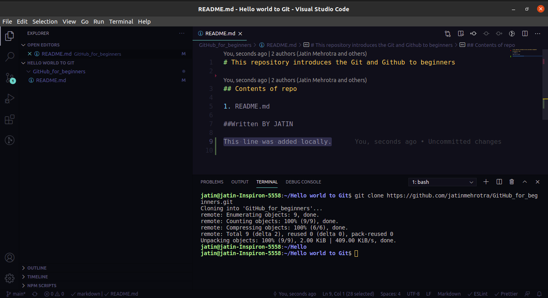Image resolution: width=548 pixels, height=298 pixels.
Task: Open the Selection menu
Action: 45,22
